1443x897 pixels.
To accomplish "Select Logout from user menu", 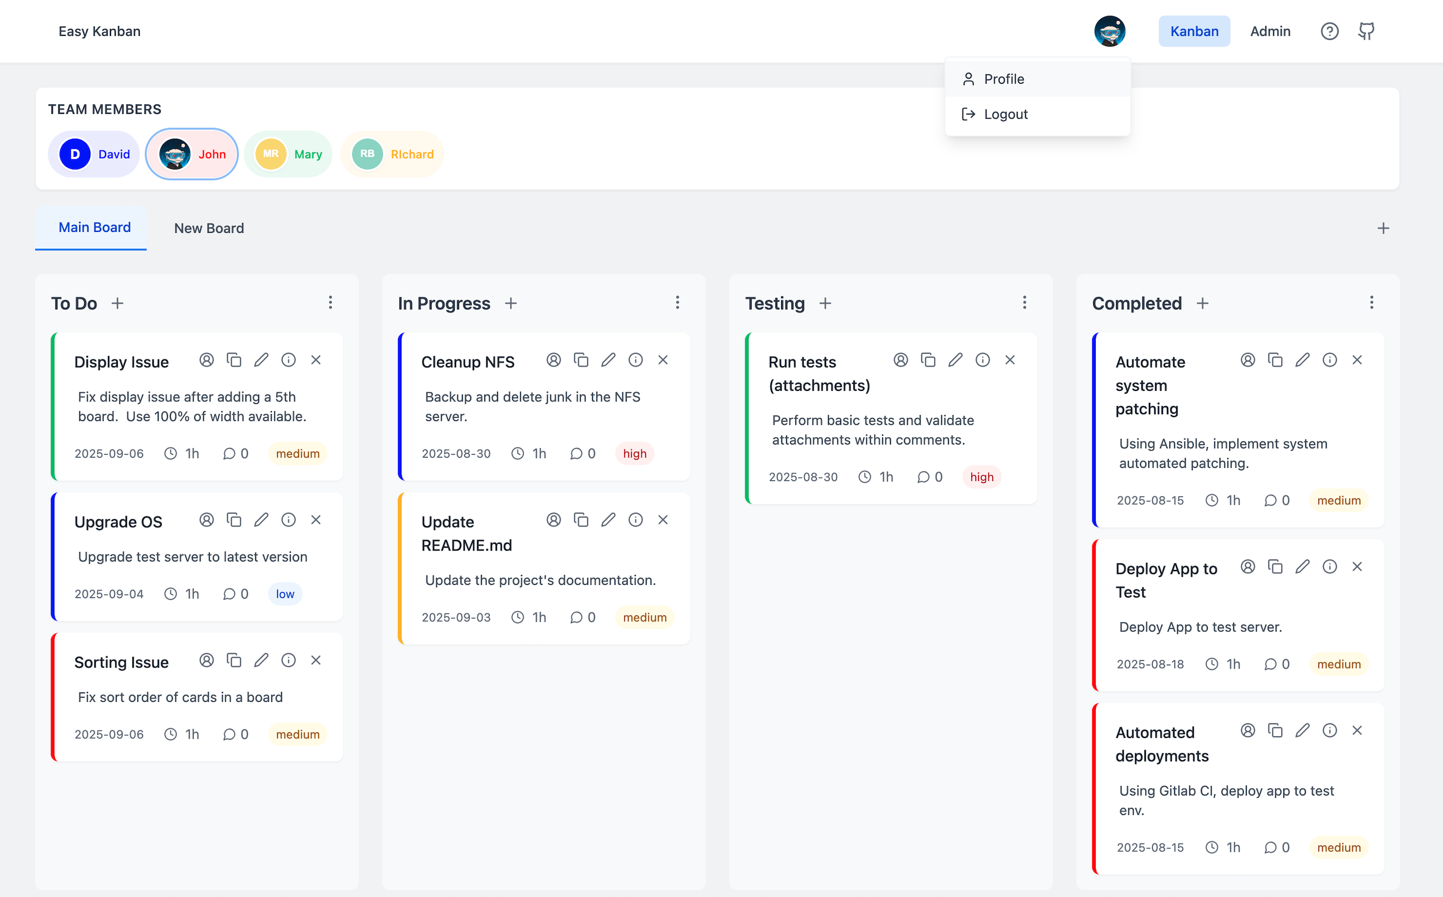I will point(1037,114).
